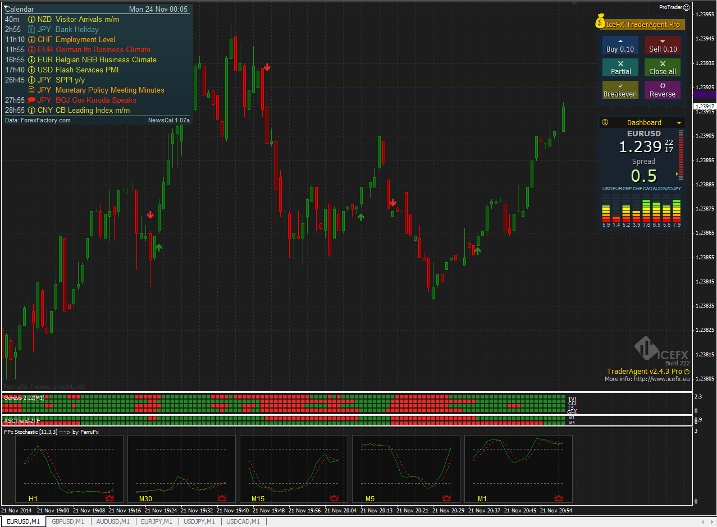Click the 'Reverse' button
The image size is (717, 527).
tap(663, 90)
